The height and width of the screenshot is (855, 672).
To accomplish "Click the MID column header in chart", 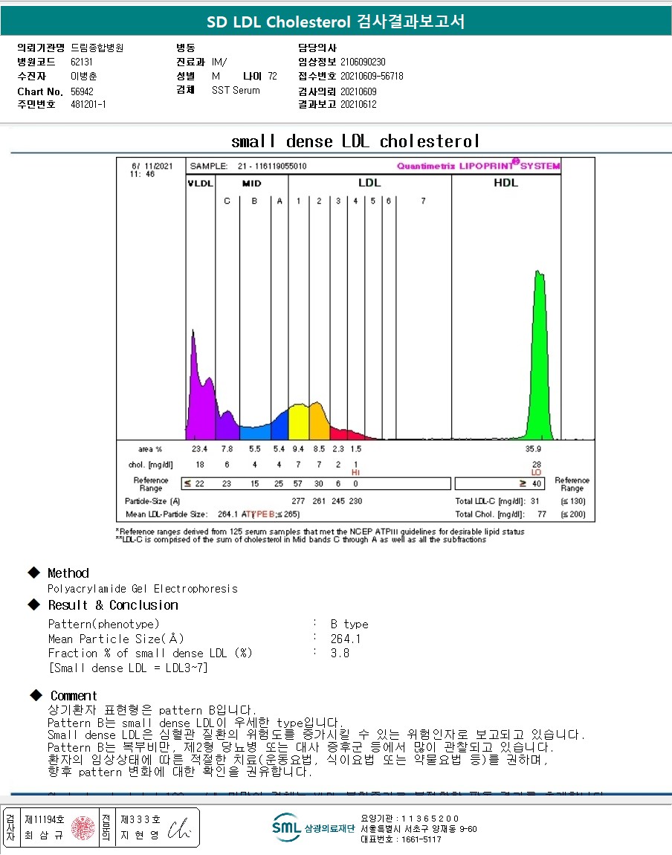I will pos(251,183).
